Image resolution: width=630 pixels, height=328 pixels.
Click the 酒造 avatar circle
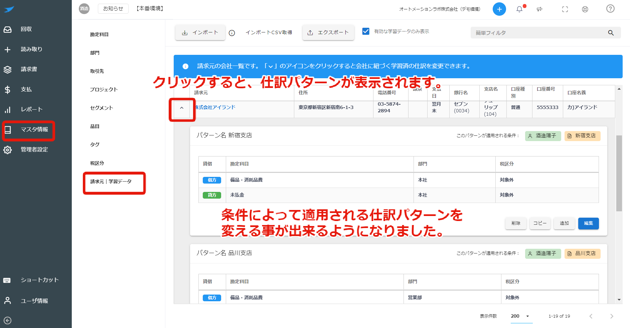pos(84,9)
